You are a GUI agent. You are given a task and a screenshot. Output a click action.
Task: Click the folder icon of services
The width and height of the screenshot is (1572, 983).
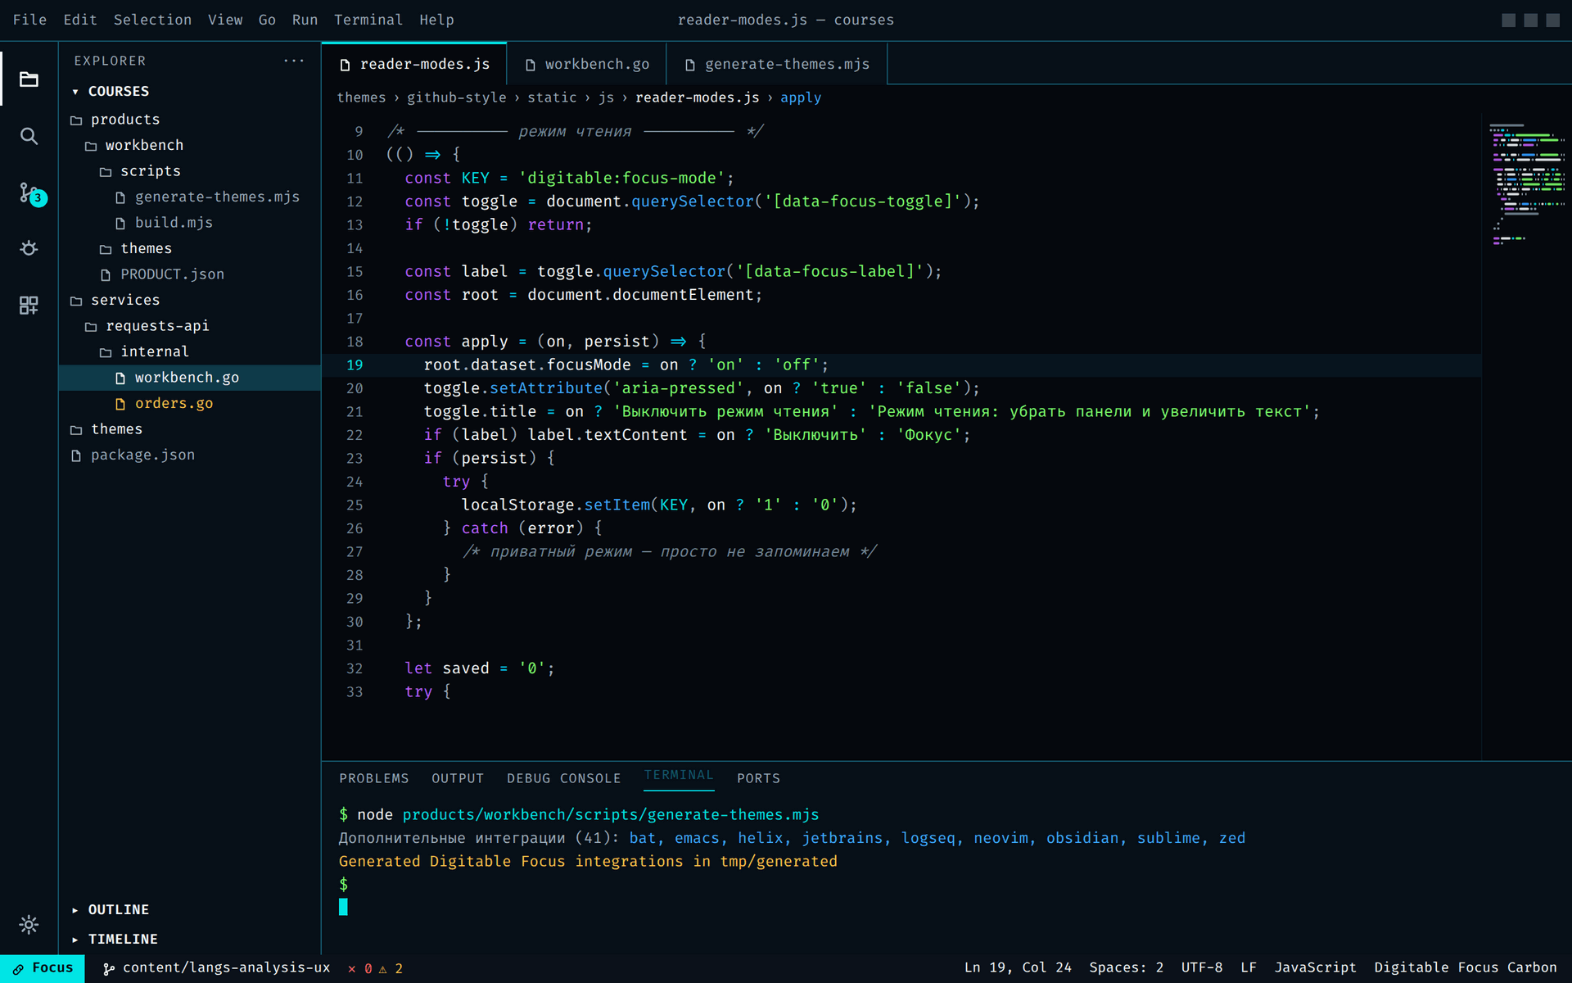click(x=76, y=301)
